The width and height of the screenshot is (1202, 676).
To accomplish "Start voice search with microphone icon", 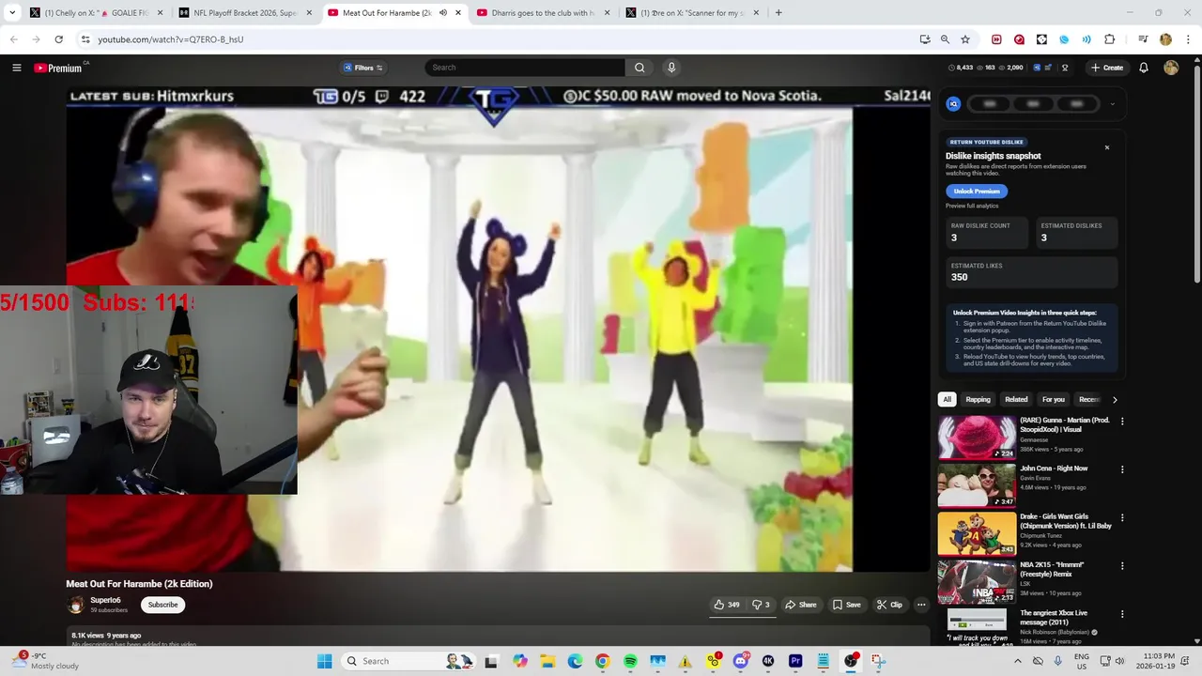I will pyautogui.click(x=671, y=68).
